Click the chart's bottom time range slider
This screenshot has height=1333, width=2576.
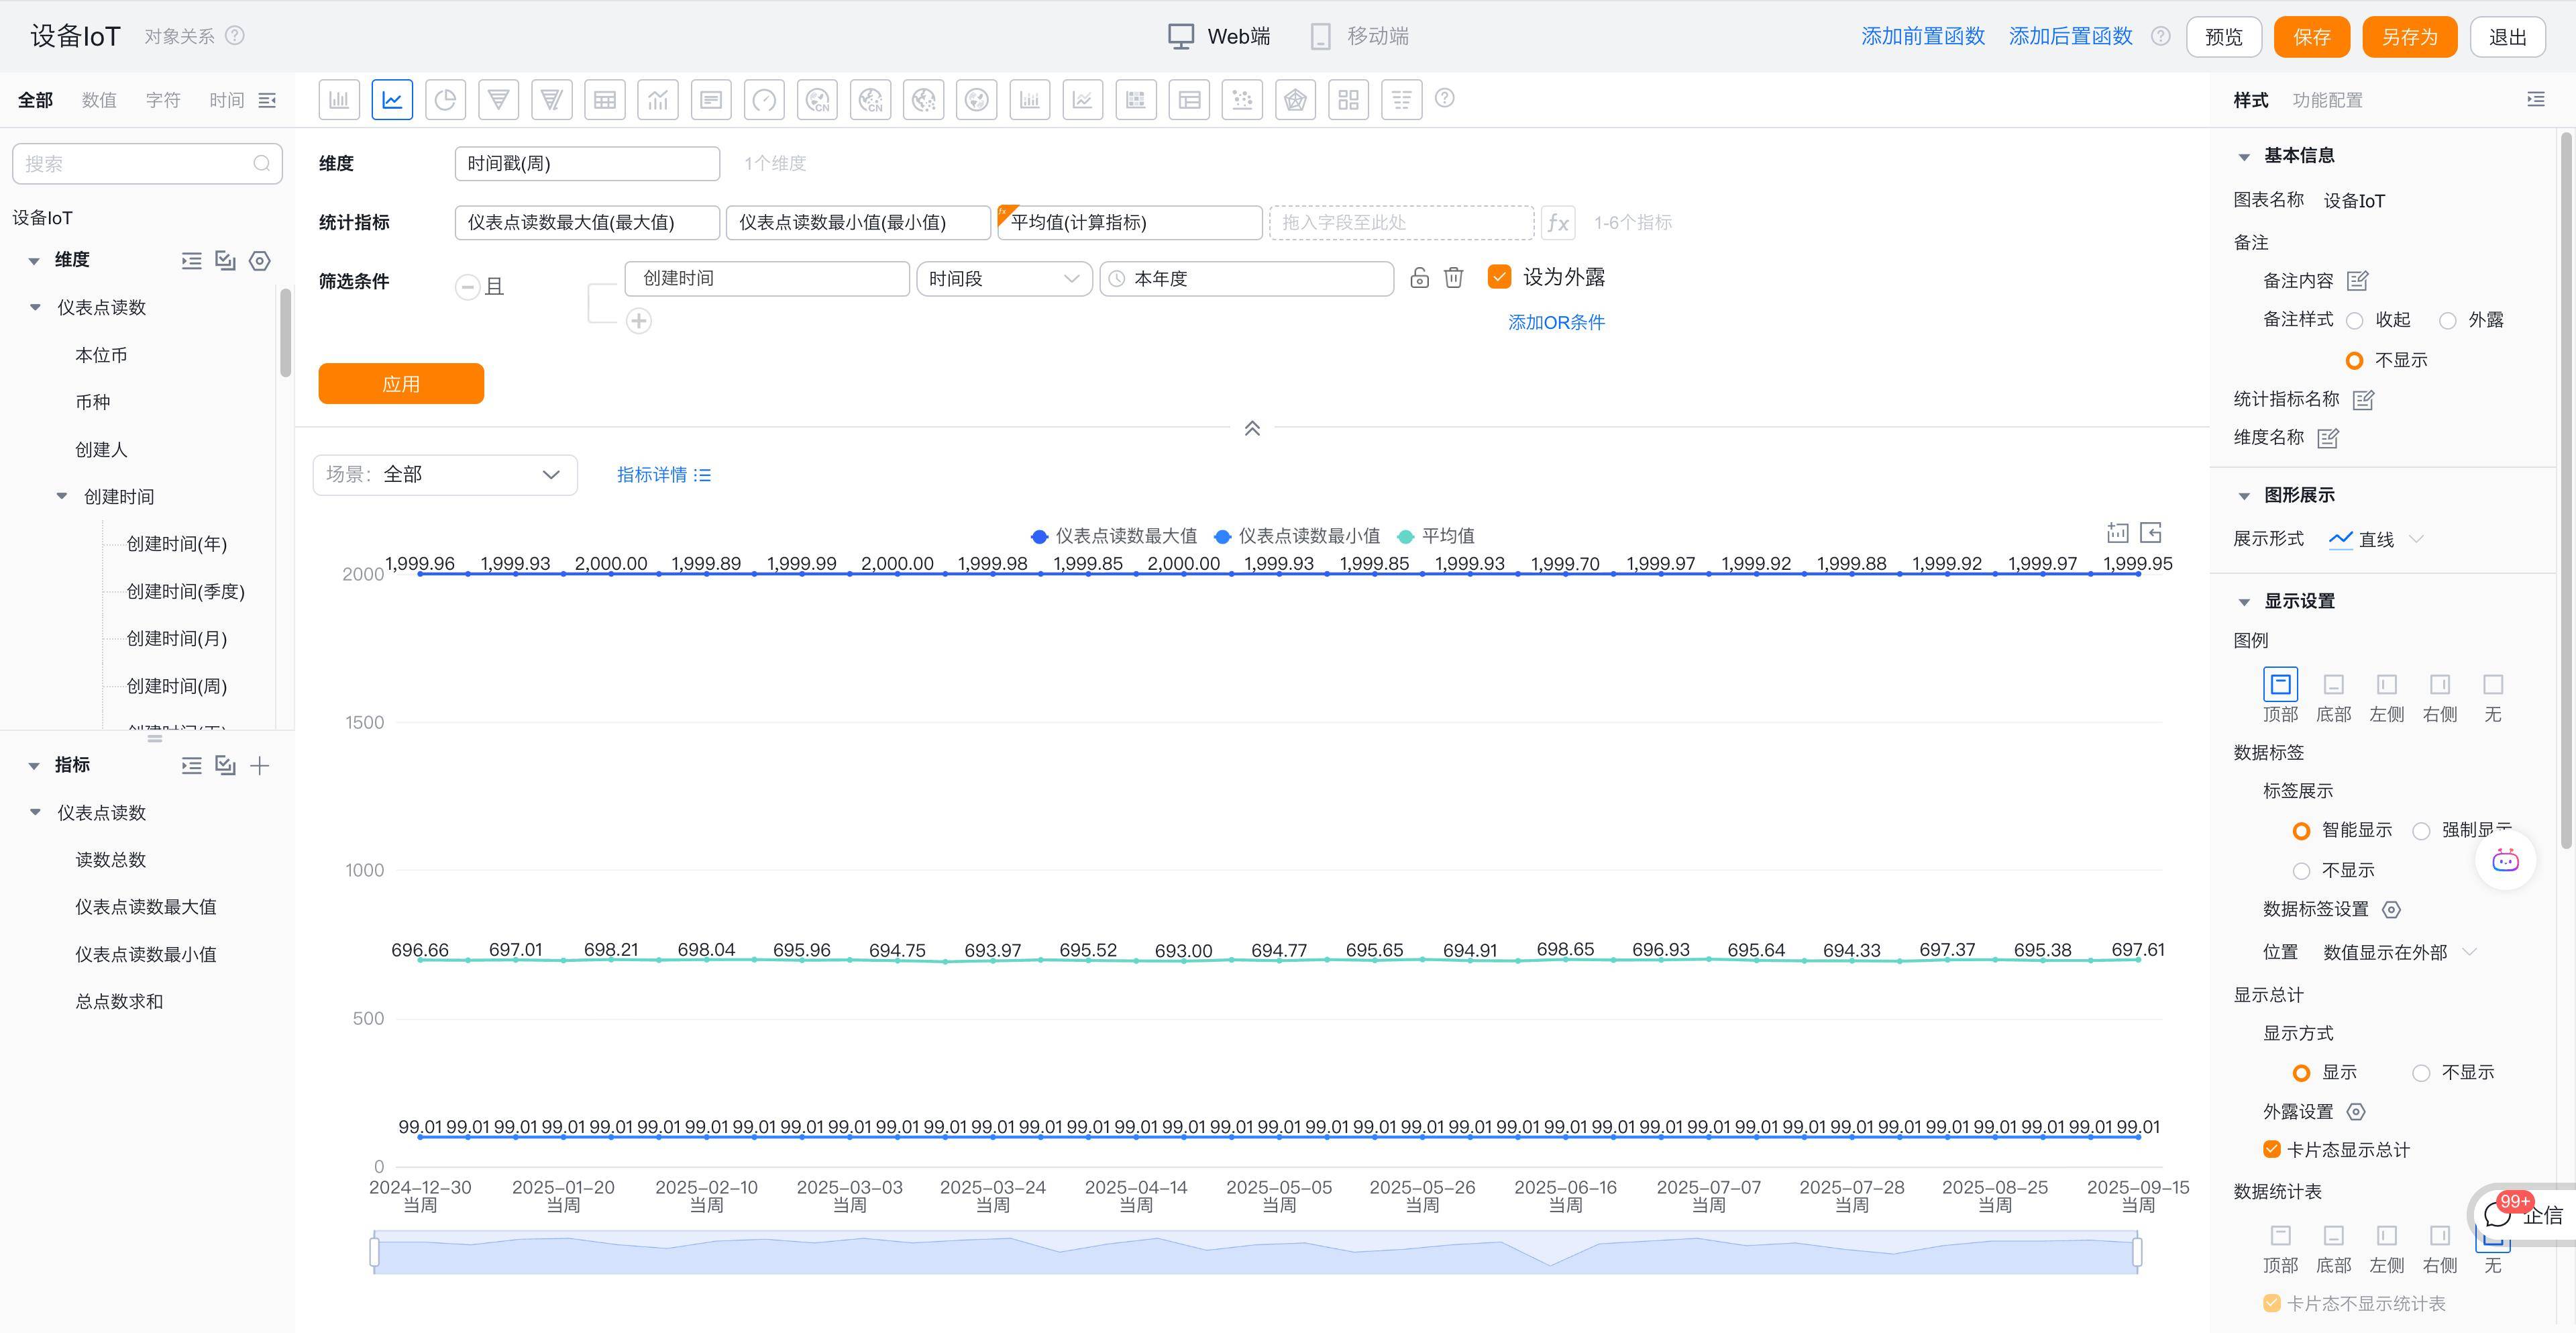click(x=1255, y=1252)
